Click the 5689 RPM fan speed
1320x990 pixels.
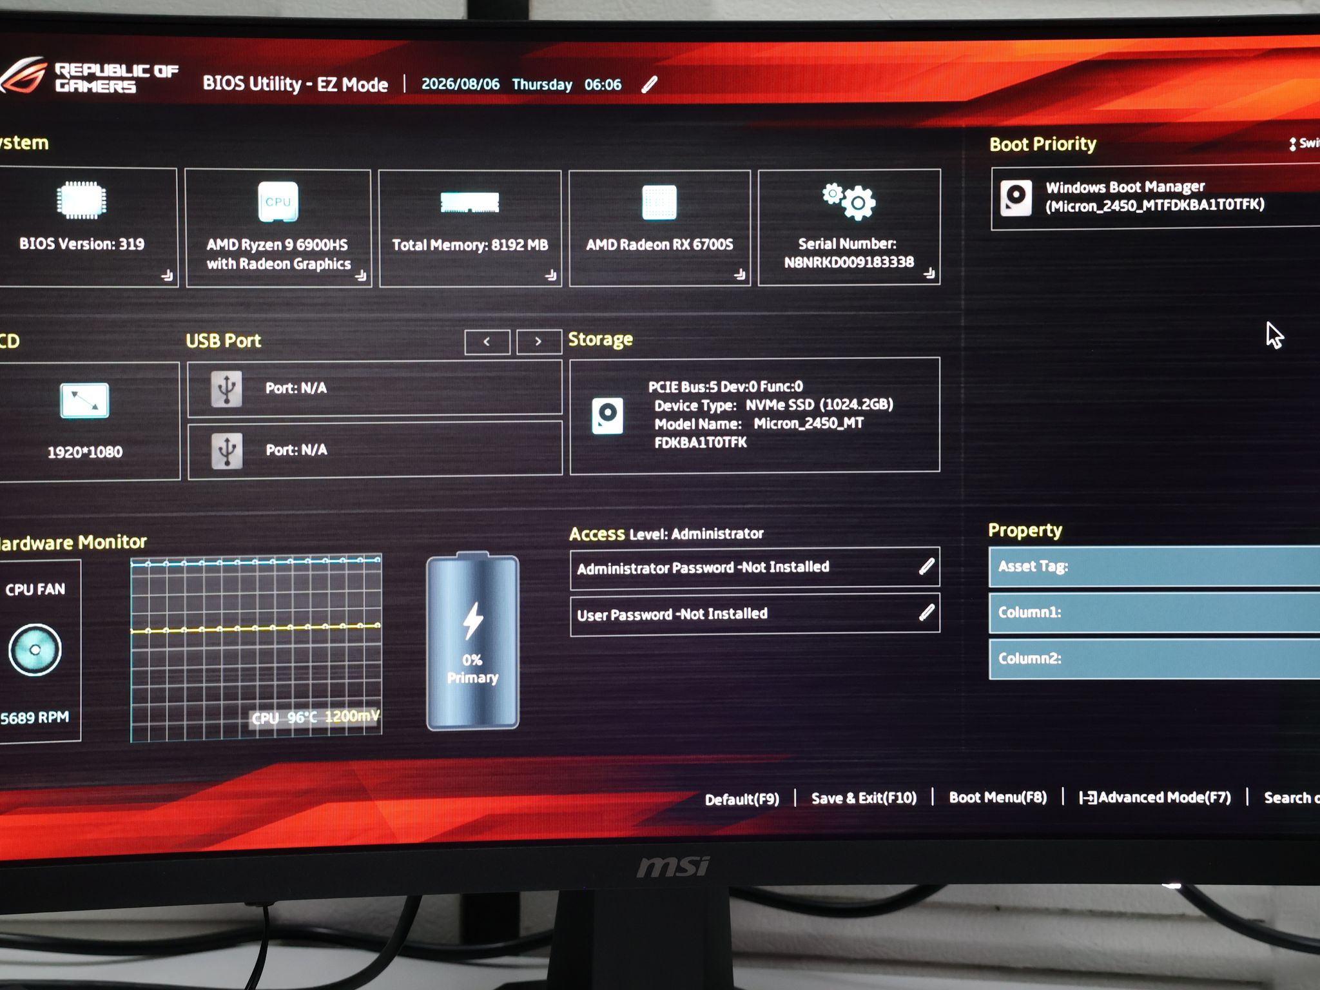(x=34, y=717)
